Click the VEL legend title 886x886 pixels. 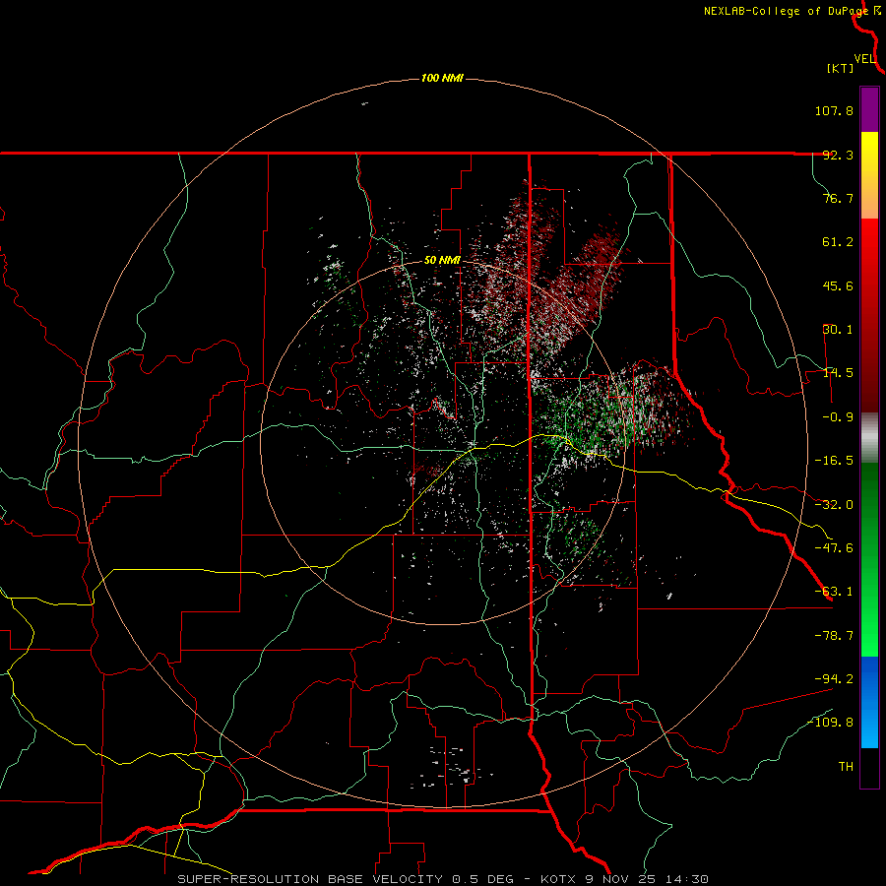click(x=864, y=58)
